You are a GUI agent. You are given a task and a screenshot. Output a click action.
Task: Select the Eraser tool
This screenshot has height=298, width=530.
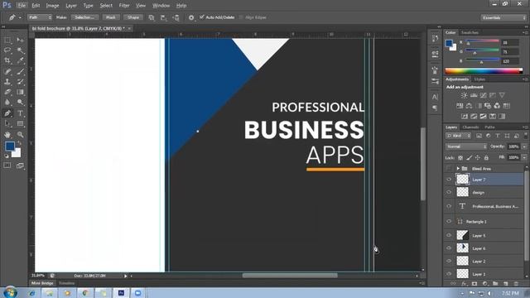[7, 92]
